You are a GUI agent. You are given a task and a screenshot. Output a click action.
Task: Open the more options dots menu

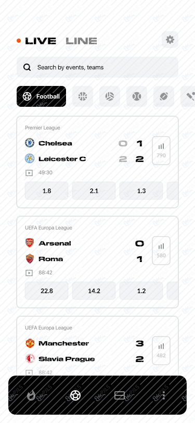point(164,395)
